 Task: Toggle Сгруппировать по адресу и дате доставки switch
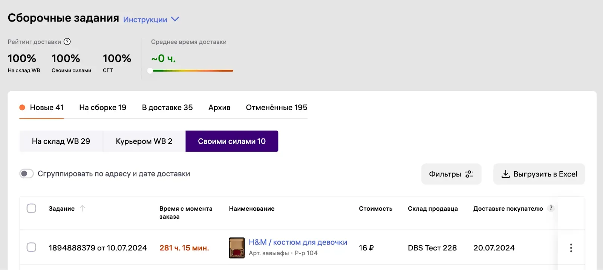[27, 173]
